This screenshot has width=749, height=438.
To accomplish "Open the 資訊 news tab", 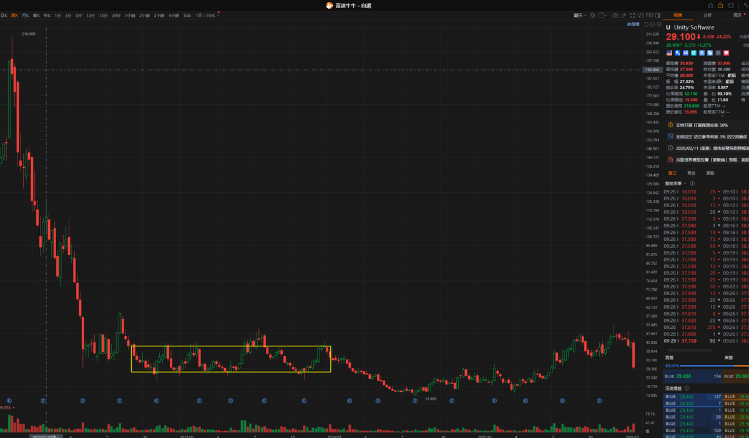I will [x=737, y=15].
